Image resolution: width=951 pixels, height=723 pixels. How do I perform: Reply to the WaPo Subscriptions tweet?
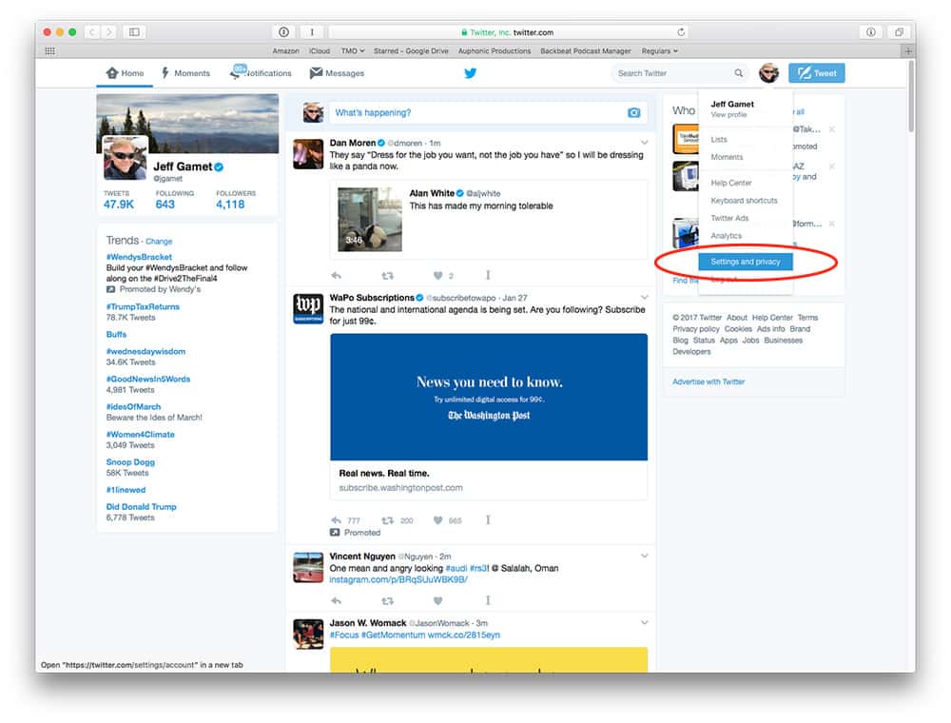point(336,520)
